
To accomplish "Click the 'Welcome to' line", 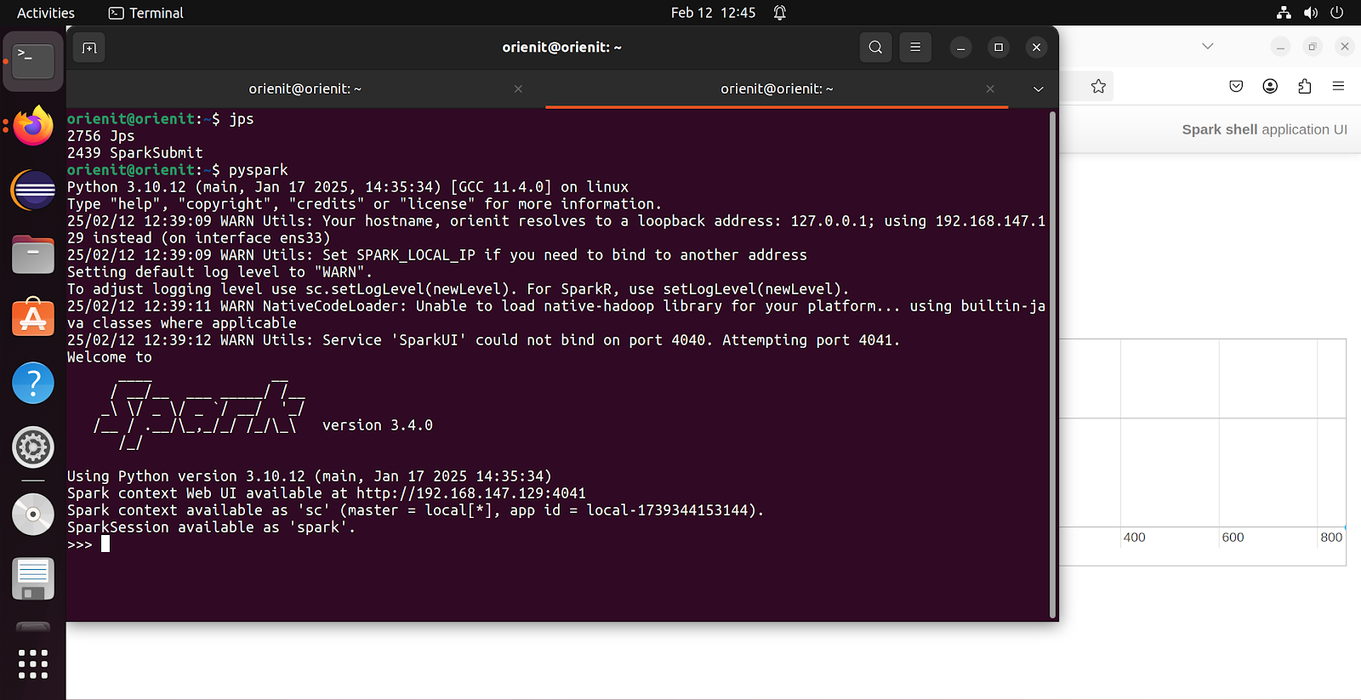I will 110,357.
